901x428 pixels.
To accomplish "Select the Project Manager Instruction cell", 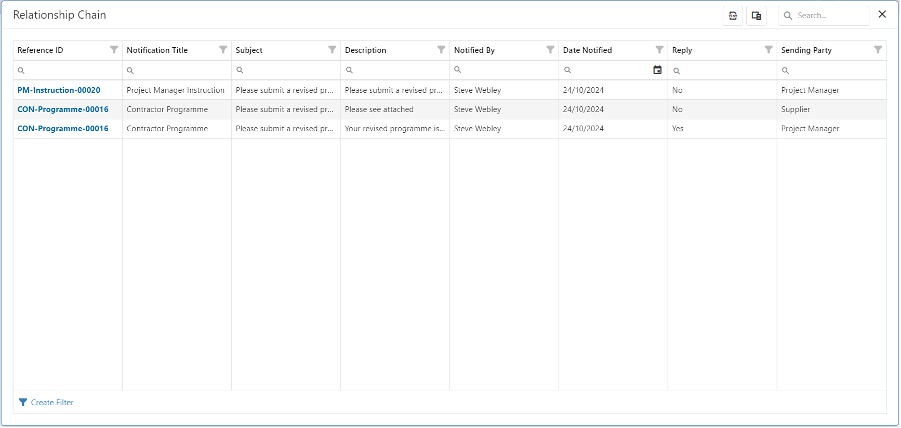I will (177, 90).
